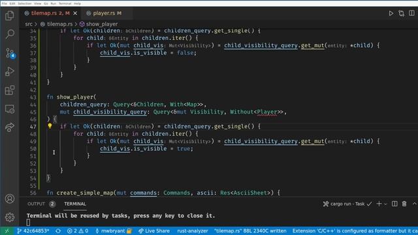Open Remote Explorer view
Screen dimensions: 418x235
[10, 109]
